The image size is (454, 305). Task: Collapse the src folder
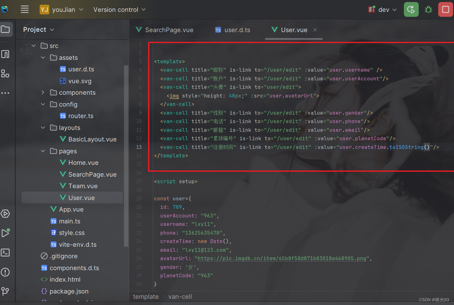click(34, 46)
